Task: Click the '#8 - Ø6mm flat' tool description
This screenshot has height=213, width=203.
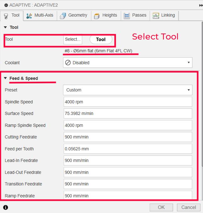Action: (99, 51)
